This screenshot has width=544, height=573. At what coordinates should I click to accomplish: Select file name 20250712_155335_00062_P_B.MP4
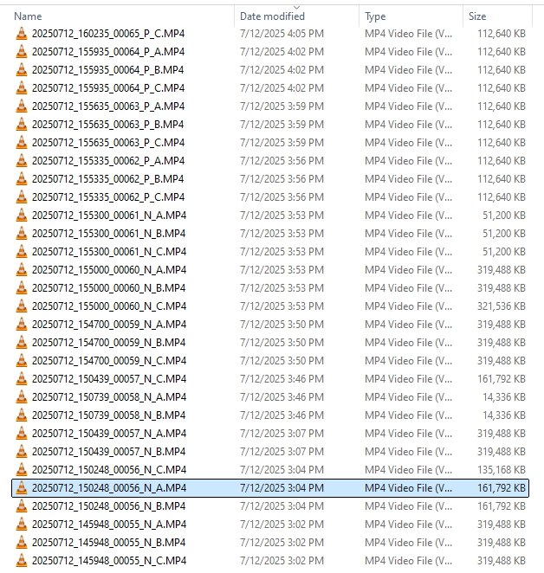[x=108, y=179]
